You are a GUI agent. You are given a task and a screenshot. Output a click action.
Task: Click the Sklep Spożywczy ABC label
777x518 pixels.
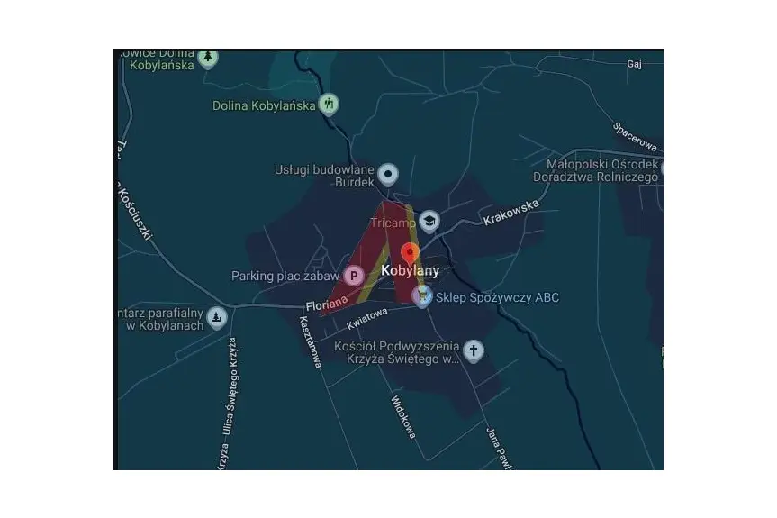point(496,297)
